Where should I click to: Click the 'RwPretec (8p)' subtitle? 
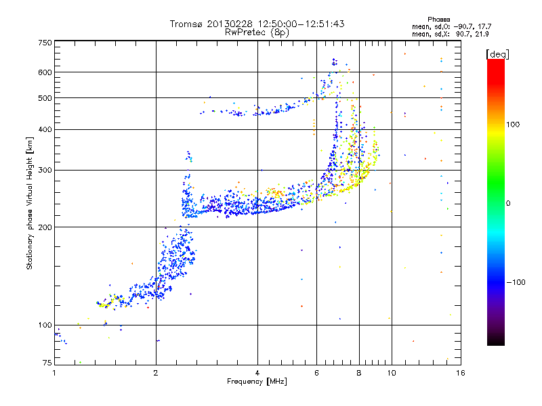pos(257,32)
